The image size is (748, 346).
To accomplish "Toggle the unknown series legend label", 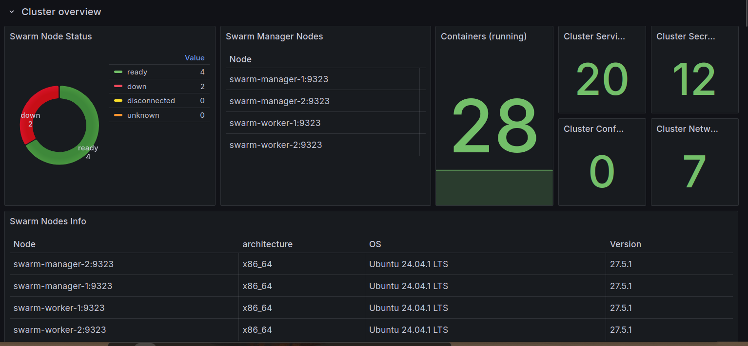I will click(143, 115).
